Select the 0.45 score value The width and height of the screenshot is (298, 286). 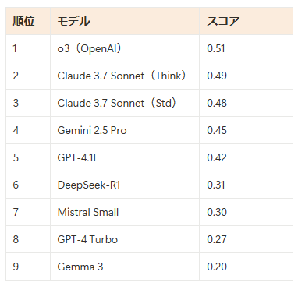[217, 130]
